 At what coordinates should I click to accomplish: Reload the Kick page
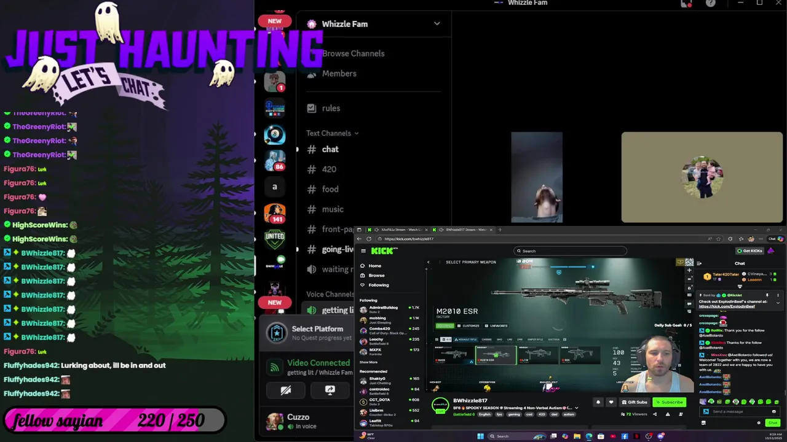click(x=368, y=239)
